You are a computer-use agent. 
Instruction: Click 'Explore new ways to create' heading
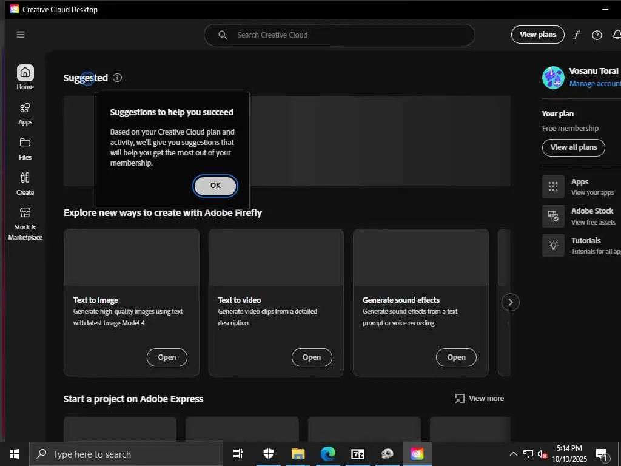click(x=163, y=213)
